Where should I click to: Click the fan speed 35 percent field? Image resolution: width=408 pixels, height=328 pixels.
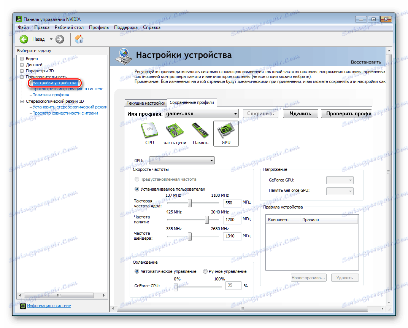pos(233,285)
